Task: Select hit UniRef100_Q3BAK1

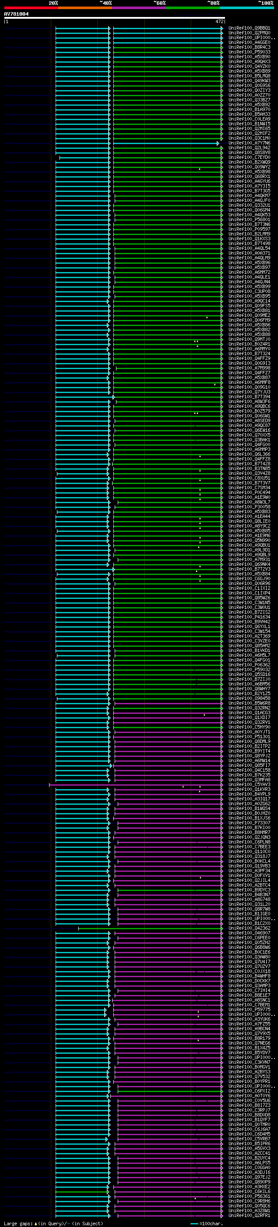Action: pos(249,440)
